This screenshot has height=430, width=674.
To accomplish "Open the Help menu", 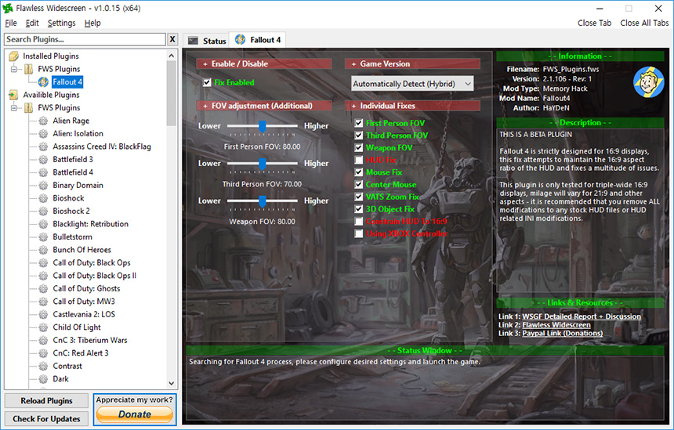I will (x=92, y=23).
